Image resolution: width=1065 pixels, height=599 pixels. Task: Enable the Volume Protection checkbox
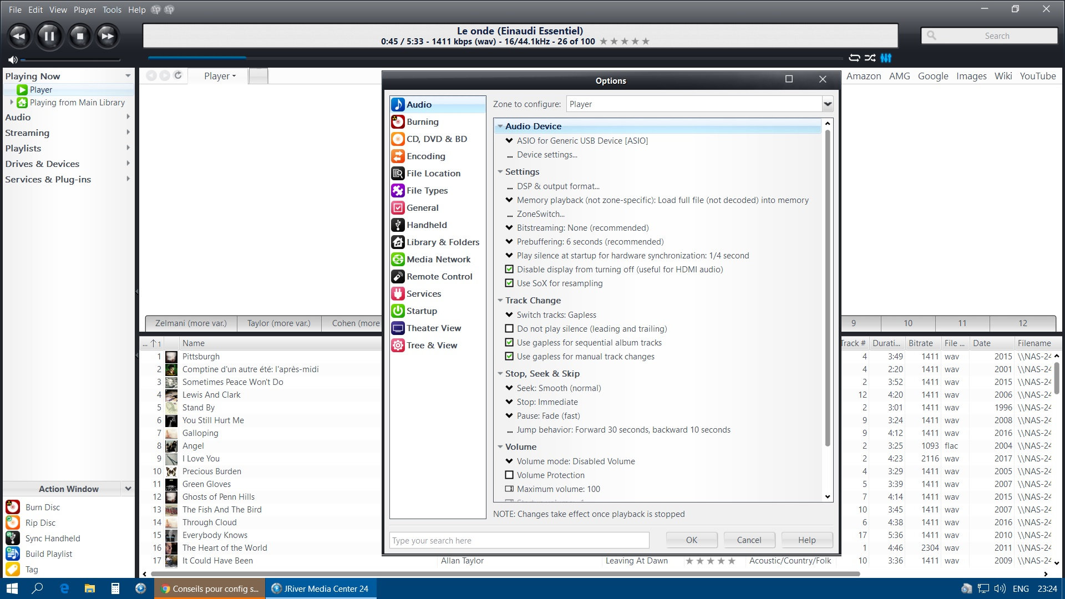coord(509,475)
